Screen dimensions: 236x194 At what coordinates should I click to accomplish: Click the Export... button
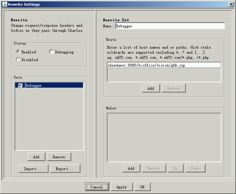click(x=65, y=169)
